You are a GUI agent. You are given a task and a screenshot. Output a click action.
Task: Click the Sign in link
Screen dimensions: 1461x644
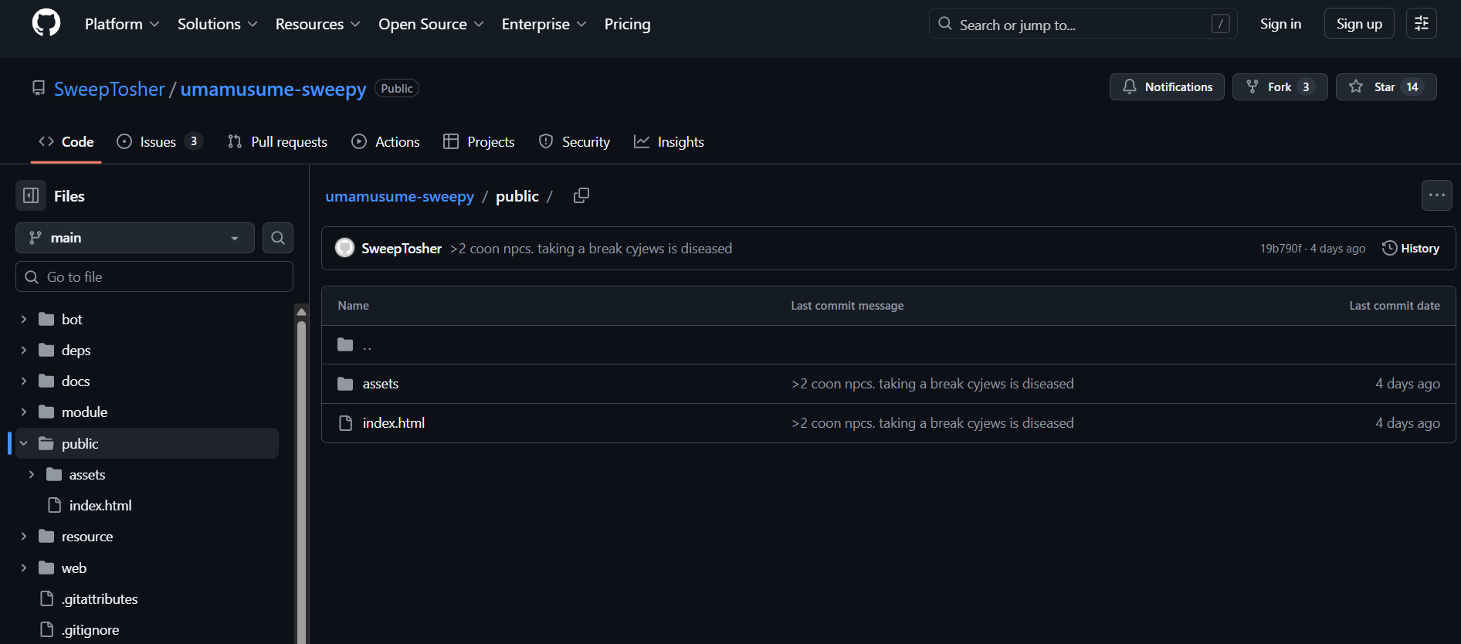(1280, 24)
